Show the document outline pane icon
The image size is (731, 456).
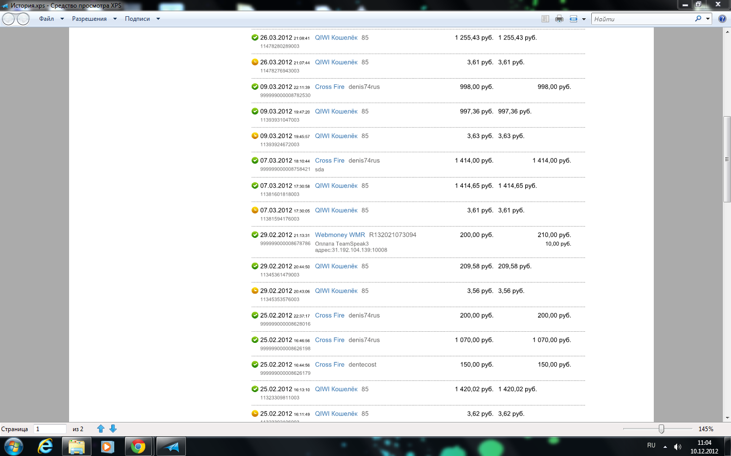point(545,19)
